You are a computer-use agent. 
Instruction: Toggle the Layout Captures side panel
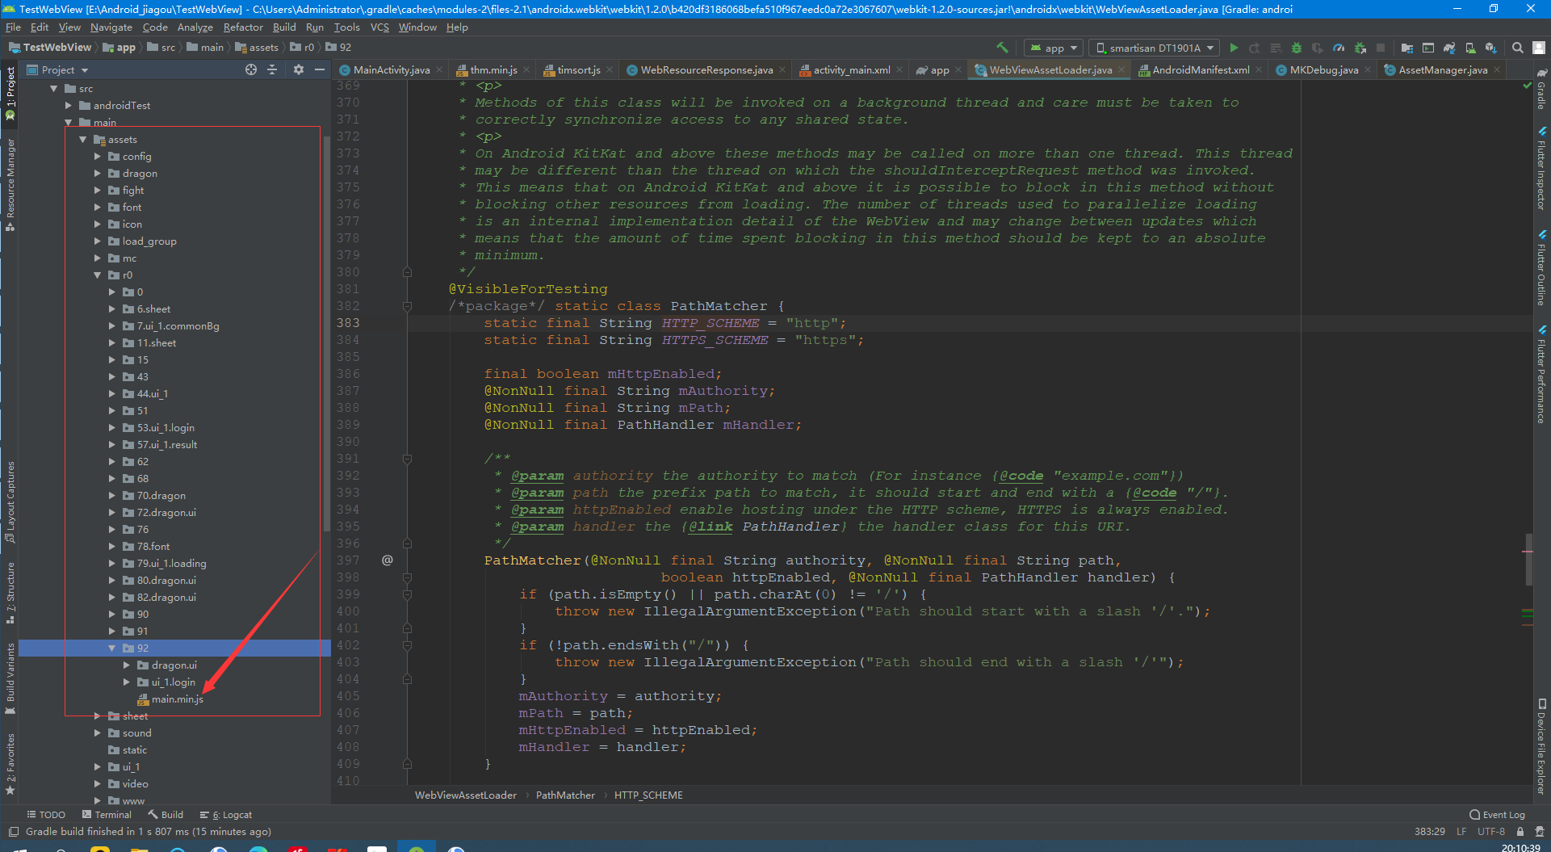coord(10,502)
